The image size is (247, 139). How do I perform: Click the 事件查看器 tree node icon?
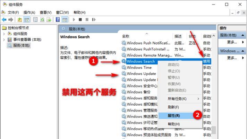(x=10, y=40)
